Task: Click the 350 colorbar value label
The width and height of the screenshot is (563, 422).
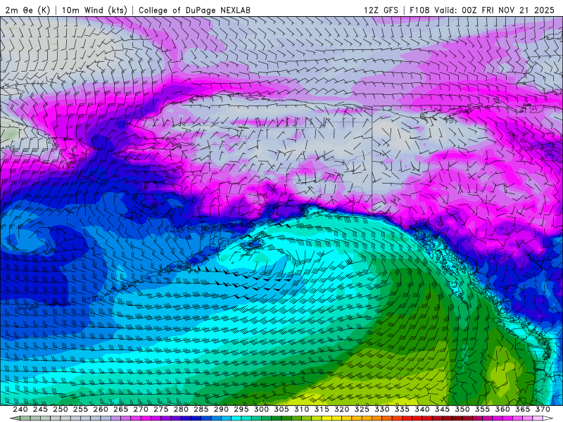Action: [x=462, y=409]
